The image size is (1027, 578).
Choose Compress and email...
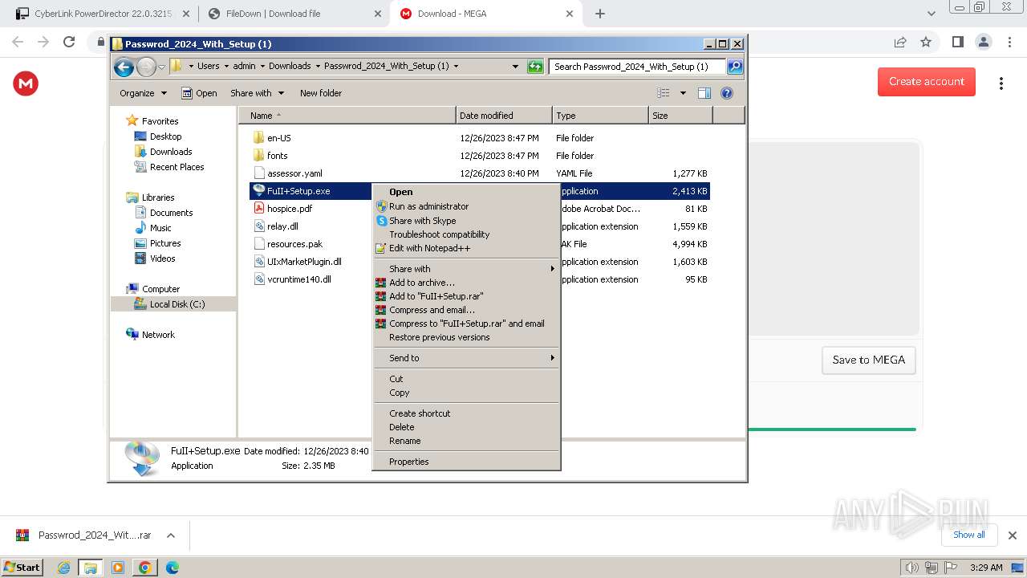[x=466, y=310]
